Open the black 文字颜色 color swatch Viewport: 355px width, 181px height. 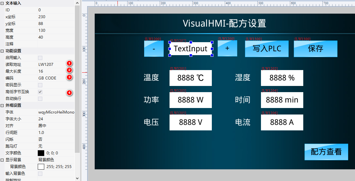(x=41, y=153)
